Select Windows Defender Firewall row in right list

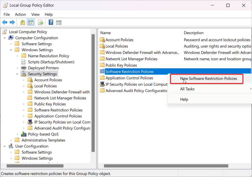coord(142,52)
